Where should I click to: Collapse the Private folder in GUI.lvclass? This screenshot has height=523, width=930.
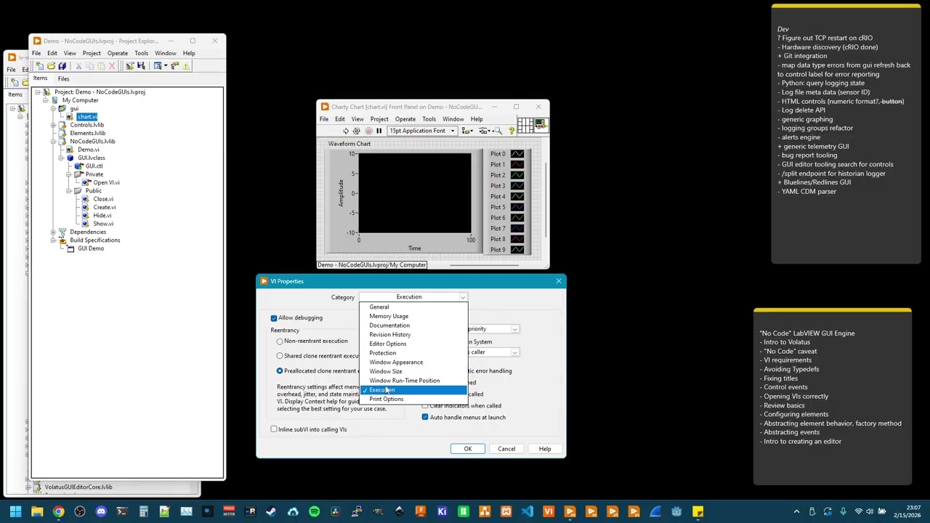(69, 174)
